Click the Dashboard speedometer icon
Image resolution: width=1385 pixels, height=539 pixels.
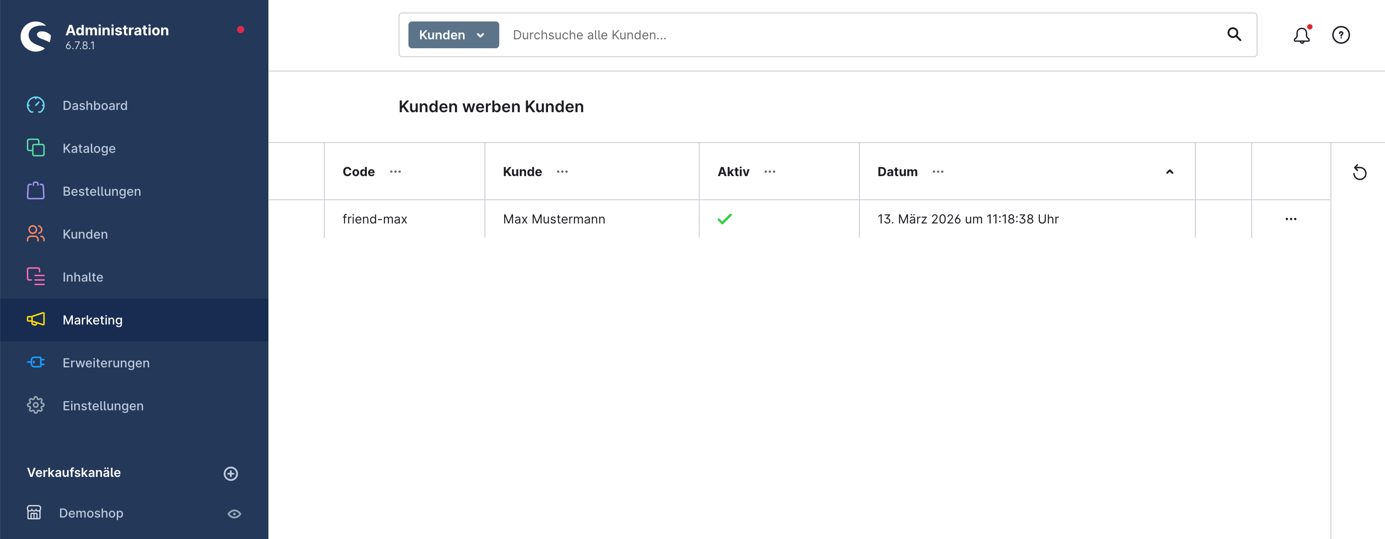pos(35,105)
